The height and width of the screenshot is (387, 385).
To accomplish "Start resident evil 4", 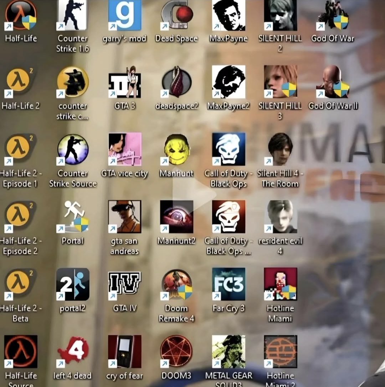I will pyautogui.click(x=280, y=217).
